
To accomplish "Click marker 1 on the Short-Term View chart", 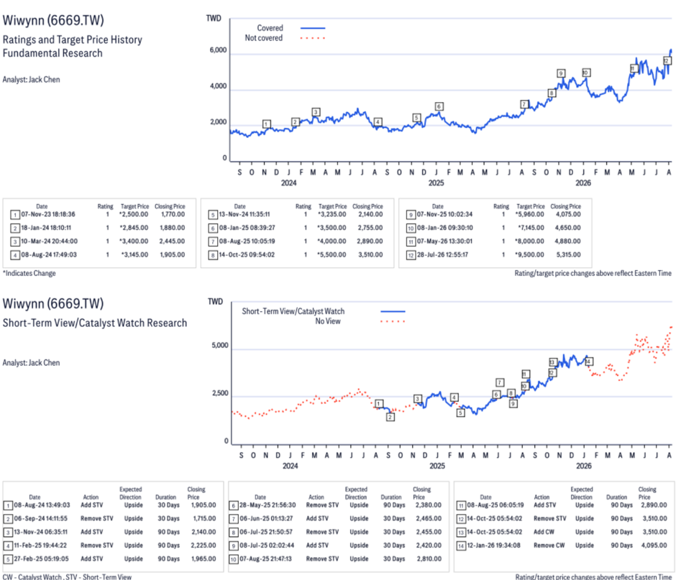I will (x=379, y=404).
